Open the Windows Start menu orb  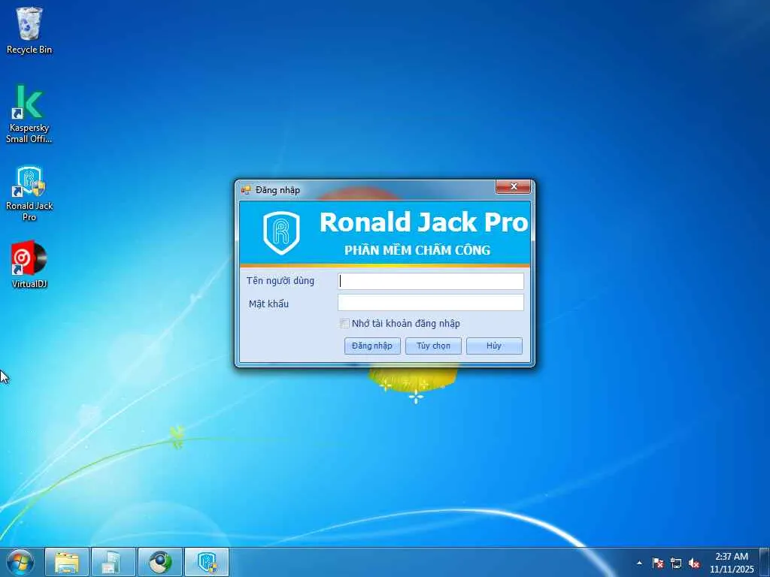(x=20, y=562)
